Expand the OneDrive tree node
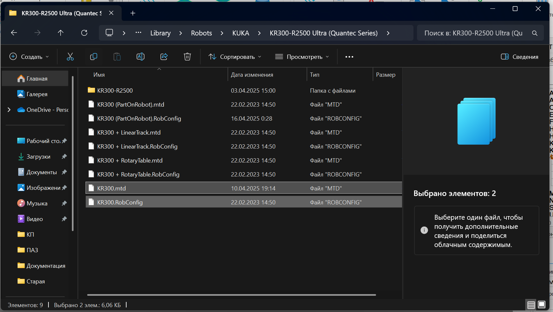This screenshot has height=312, width=553. click(x=9, y=110)
